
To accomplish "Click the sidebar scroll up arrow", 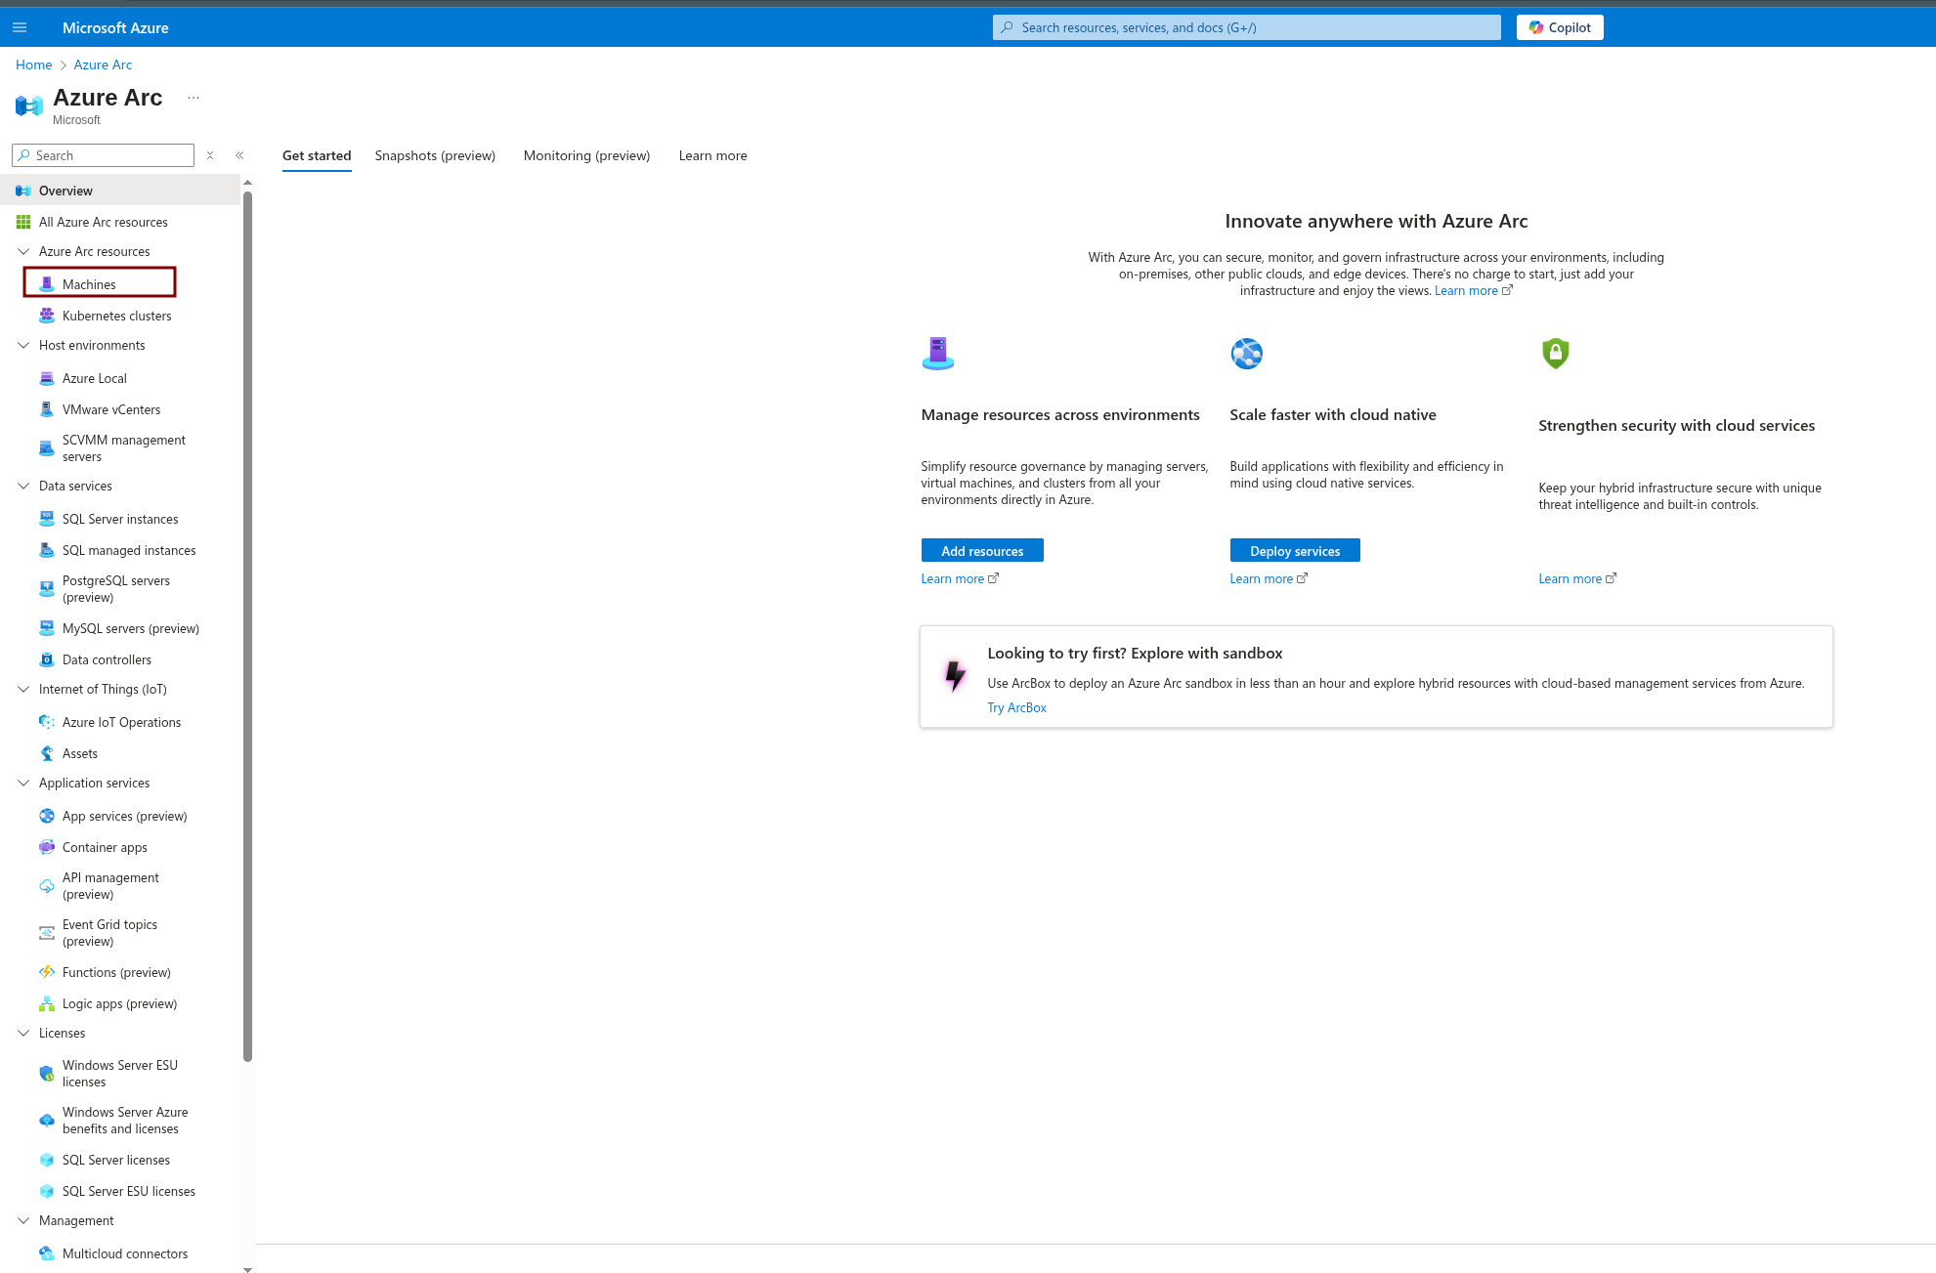I will click(x=247, y=182).
